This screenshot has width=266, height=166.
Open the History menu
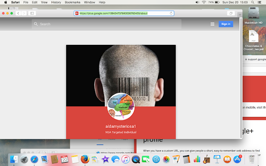pyautogui.click(x=56, y=2)
